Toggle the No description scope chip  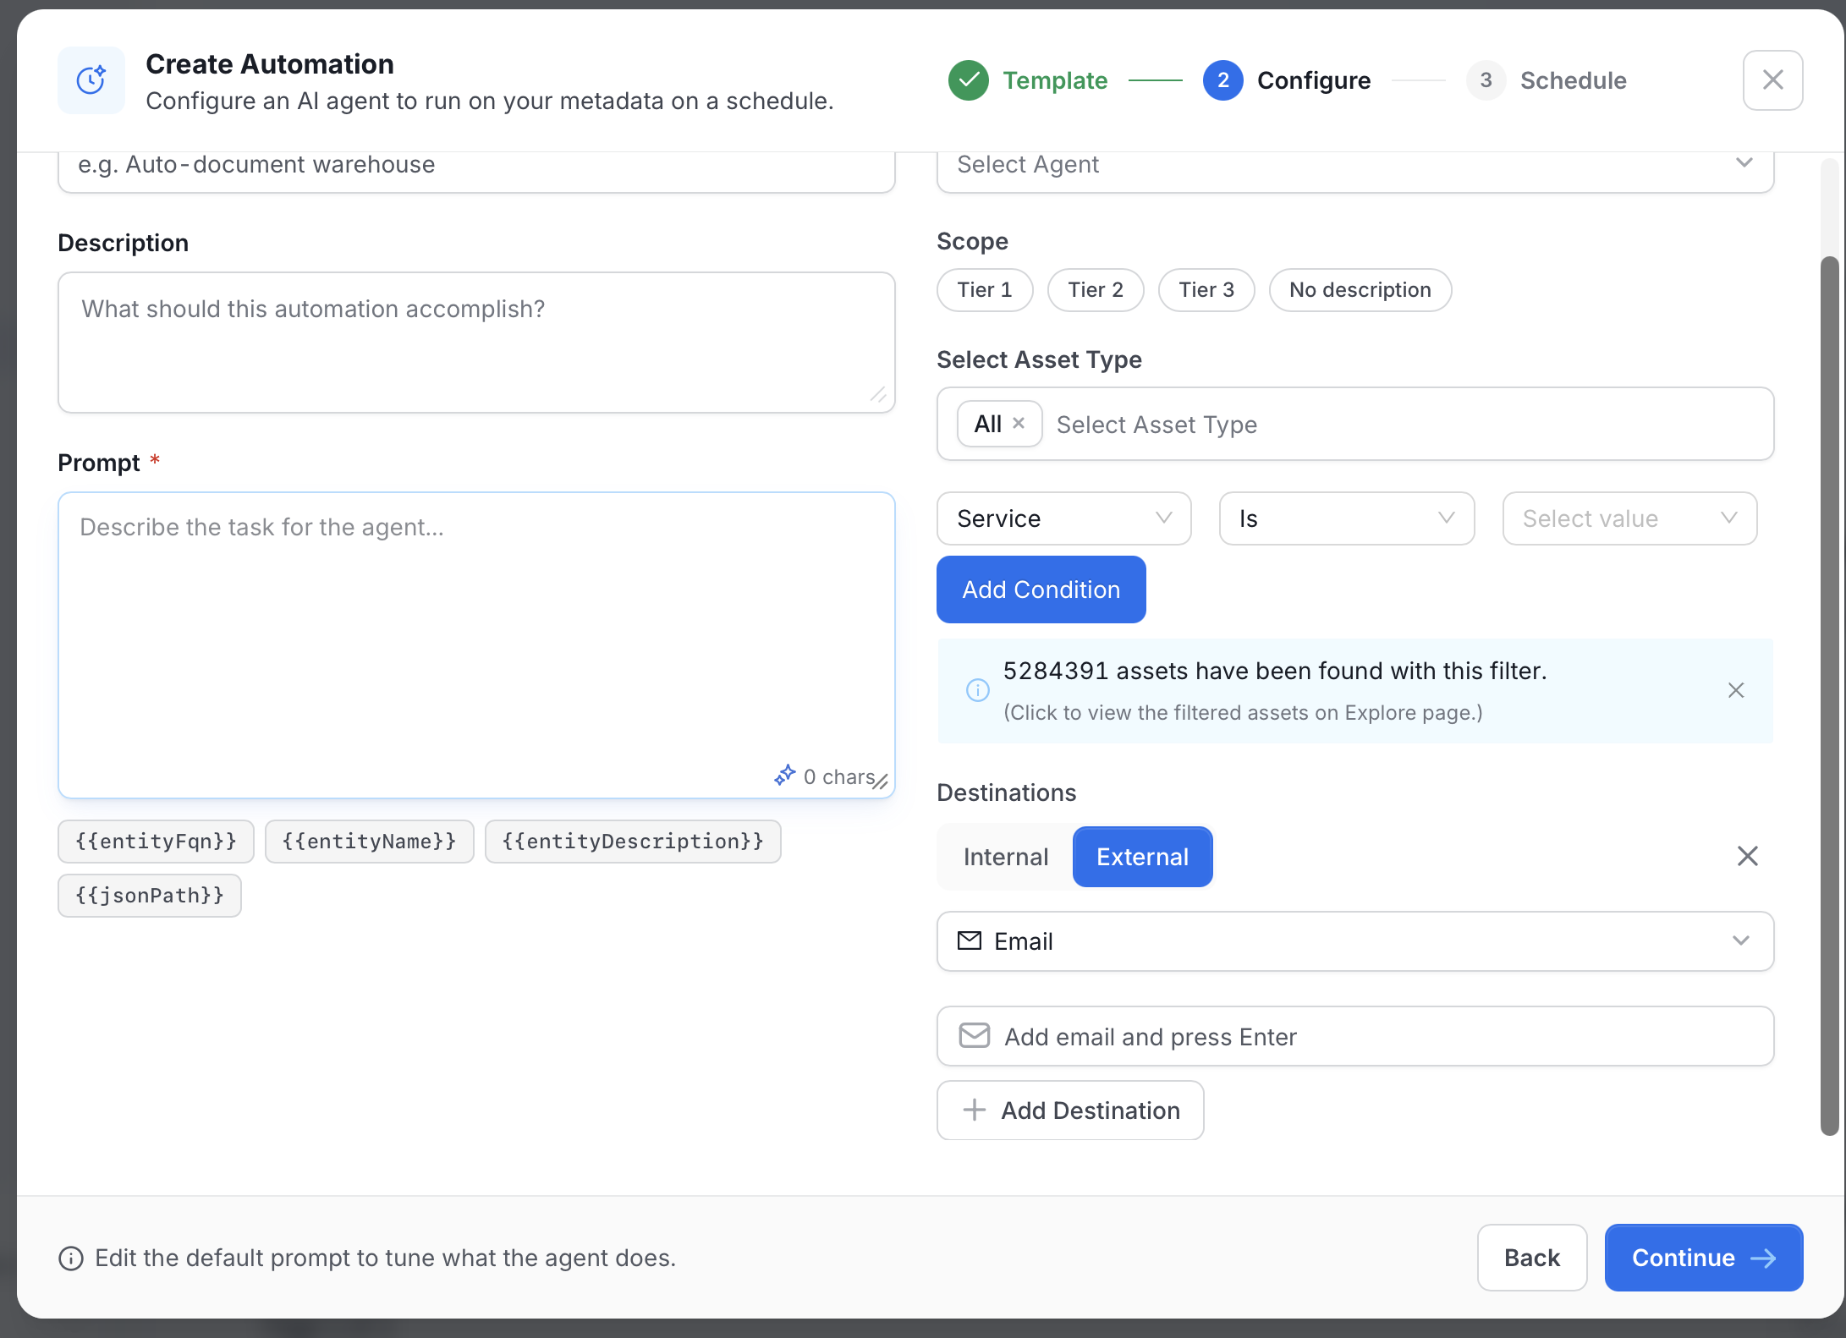click(1360, 290)
